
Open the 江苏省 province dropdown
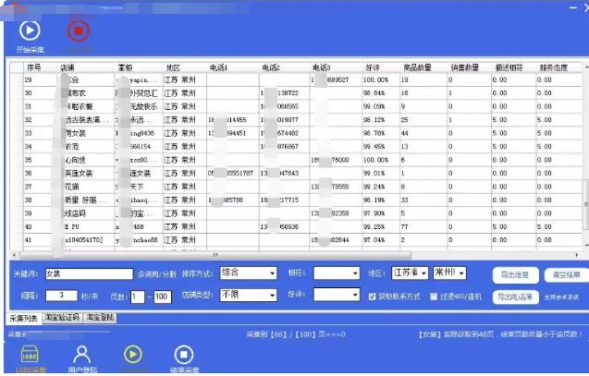(410, 273)
